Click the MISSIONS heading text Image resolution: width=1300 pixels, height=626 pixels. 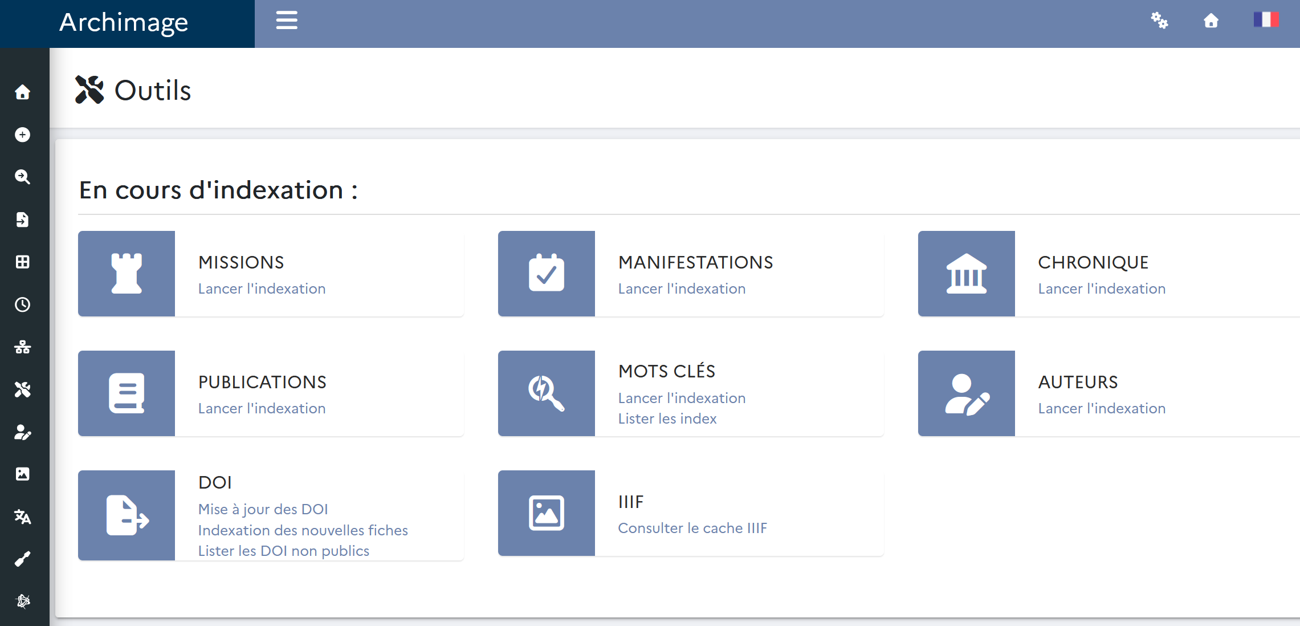241,262
